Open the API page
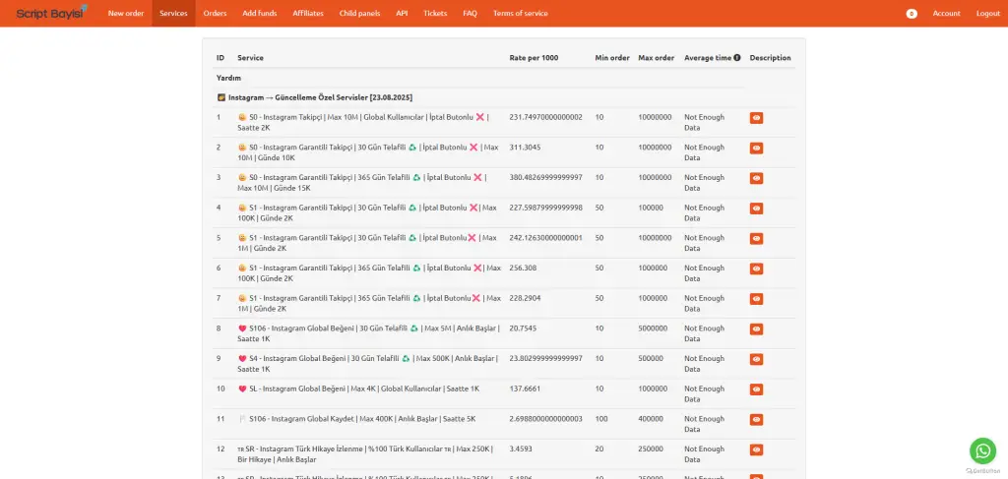 pyautogui.click(x=402, y=14)
